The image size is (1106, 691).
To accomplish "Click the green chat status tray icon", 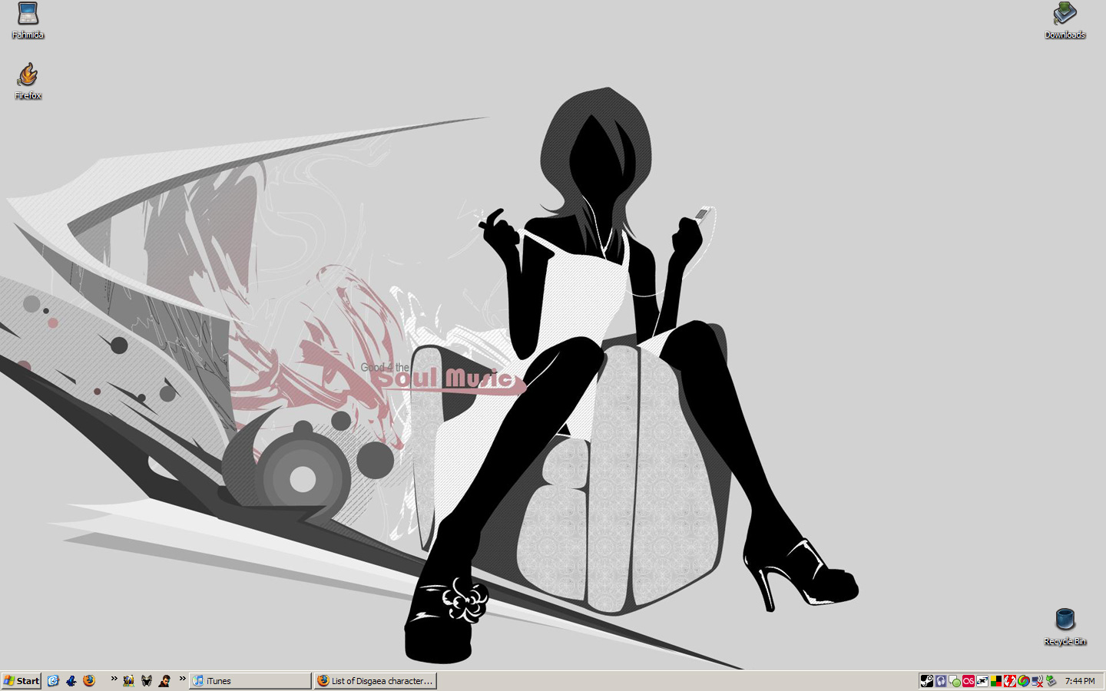I will click(x=955, y=680).
